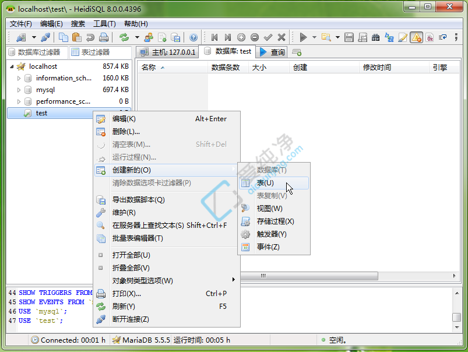The image size is (468, 352).
Task: Open the 工具(T) menu
Action: coord(104,24)
